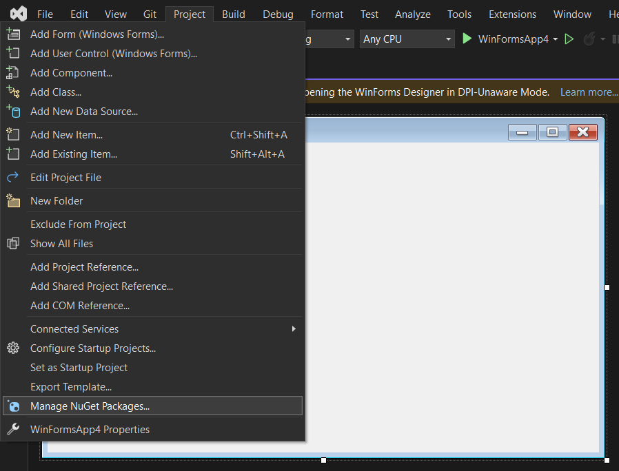Click the Add User Control icon
Image resolution: width=619 pixels, height=471 pixels.
(x=13, y=53)
